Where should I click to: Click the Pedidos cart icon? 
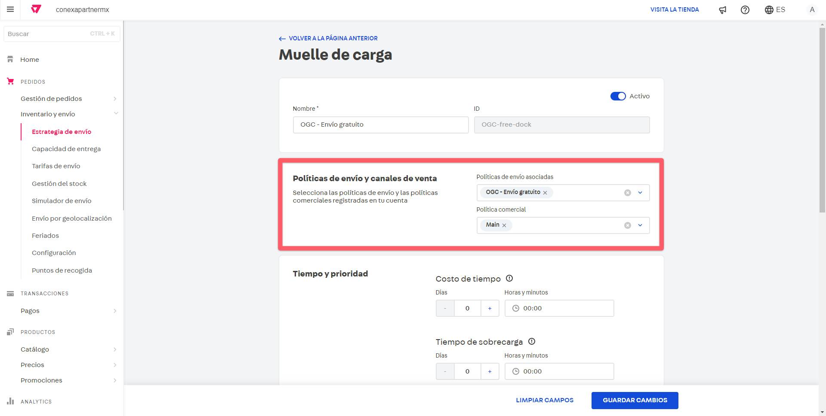tap(10, 81)
